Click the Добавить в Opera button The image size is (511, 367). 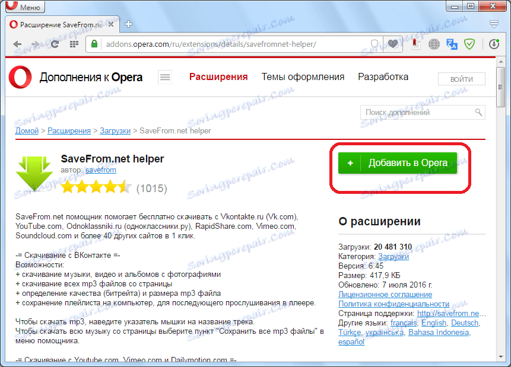pos(398,163)
